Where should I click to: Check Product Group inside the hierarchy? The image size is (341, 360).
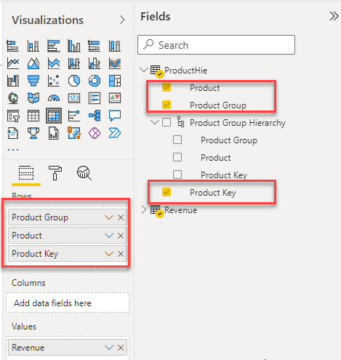click(x=177, y=140)
